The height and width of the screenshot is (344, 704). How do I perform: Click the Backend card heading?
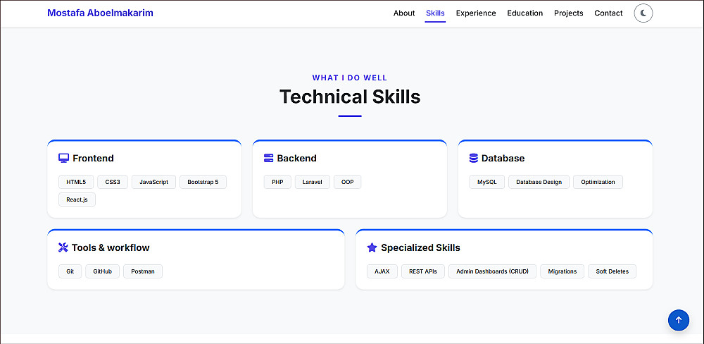tap(297, 159)
